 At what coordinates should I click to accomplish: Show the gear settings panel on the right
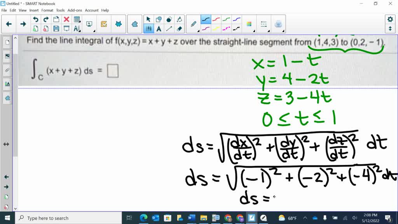(x=390, y=19)
